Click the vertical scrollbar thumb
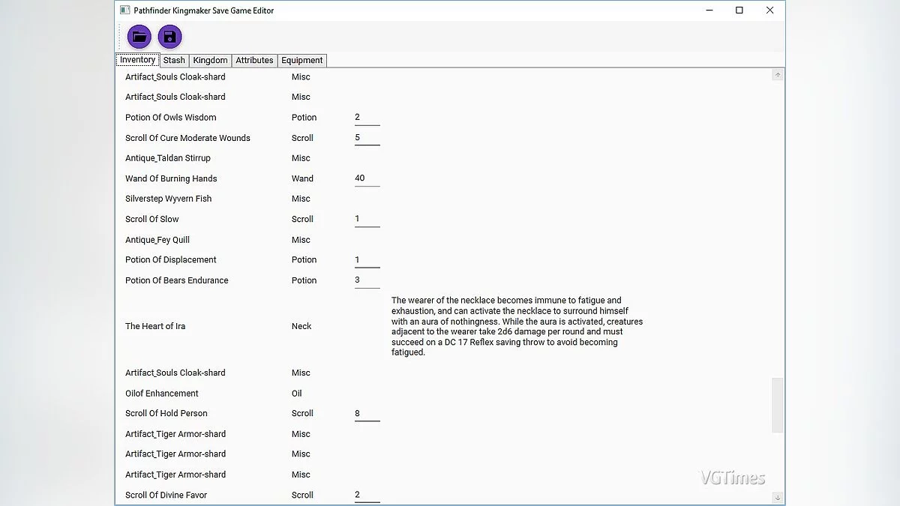Viewport: 900px width, 506px height. click(778, 405)
